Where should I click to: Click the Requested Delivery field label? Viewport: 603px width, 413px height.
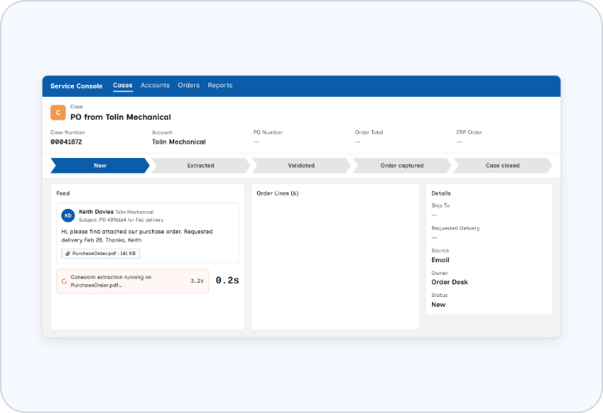tap(455, 228)
